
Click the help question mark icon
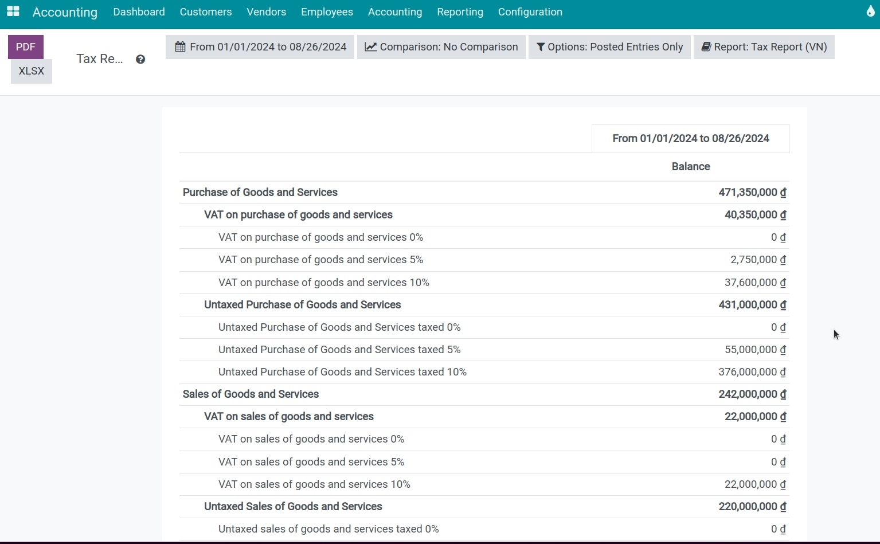[140, 59]
